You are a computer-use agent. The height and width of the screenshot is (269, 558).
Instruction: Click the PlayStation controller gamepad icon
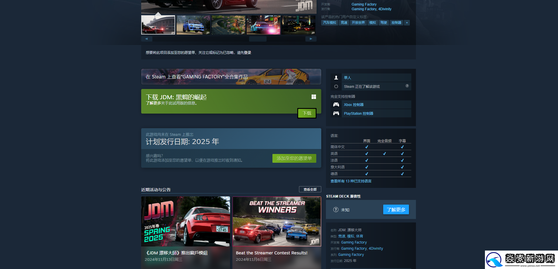point(336,113)
